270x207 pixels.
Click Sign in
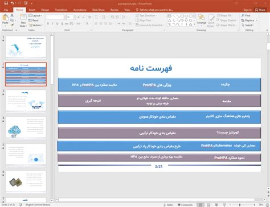click(247, 10)
